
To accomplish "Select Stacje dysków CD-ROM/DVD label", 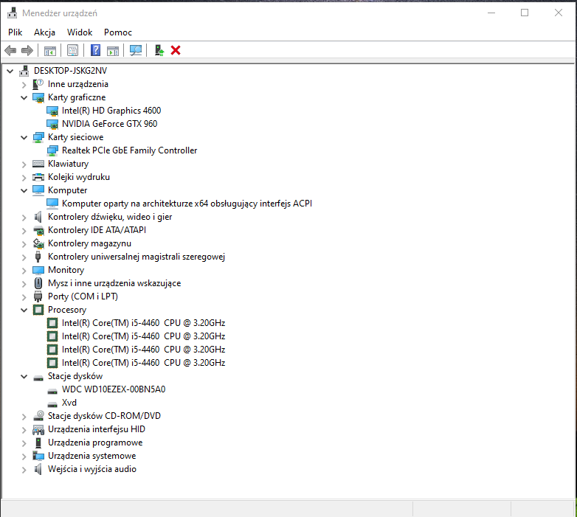I will coord(104,416).
